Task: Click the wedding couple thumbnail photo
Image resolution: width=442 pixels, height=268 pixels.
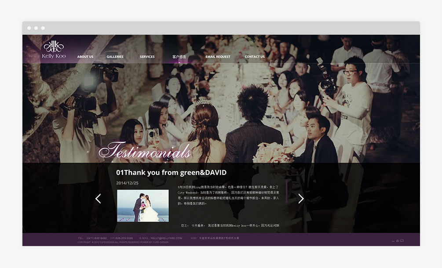Action: (143, 206)
